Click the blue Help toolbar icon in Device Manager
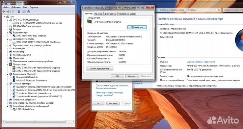The image size is (243, 129). click(x=19, y=11)
